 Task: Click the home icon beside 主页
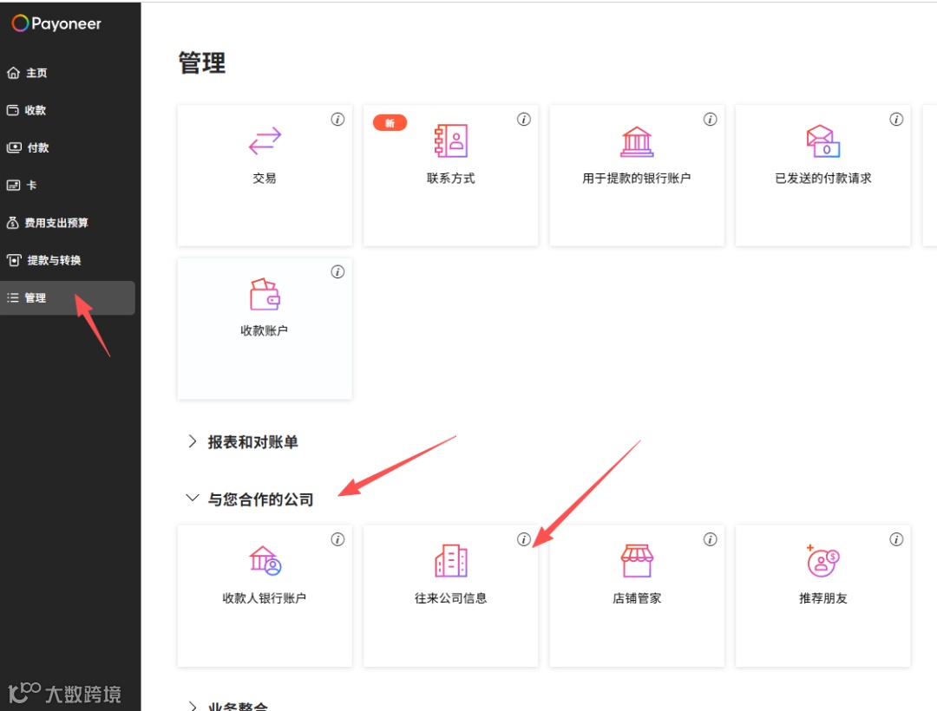click(13, 73)
